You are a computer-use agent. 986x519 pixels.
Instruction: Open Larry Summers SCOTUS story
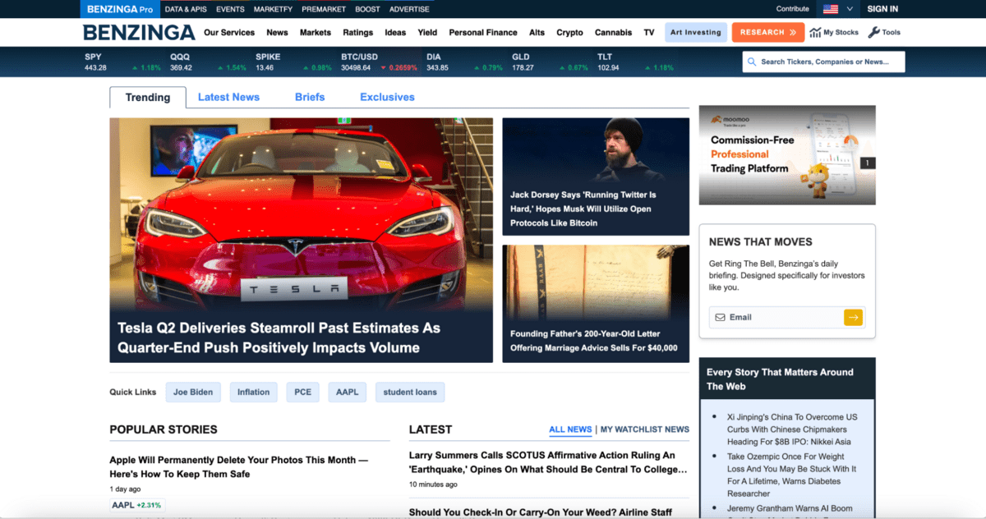coord(548,462)
